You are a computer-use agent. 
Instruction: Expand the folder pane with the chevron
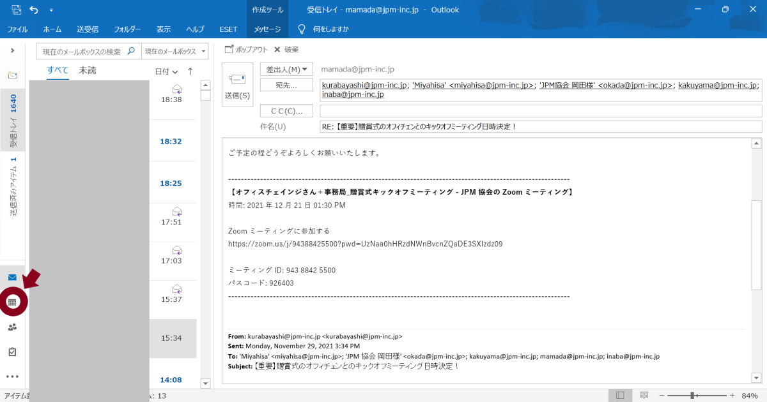click(x=12, y=50)
